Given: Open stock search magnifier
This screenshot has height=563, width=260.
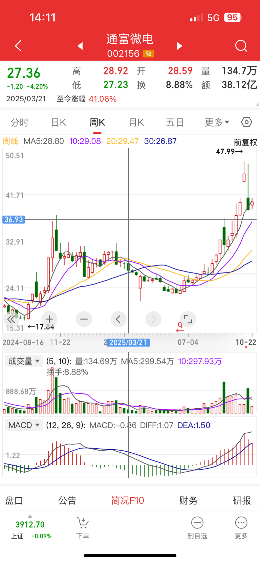Looking at the screenshot, I should coord(241,46).
